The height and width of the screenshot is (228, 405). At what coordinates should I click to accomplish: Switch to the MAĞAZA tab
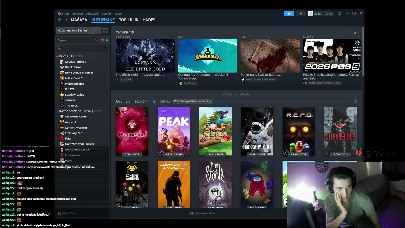point(79,20)
